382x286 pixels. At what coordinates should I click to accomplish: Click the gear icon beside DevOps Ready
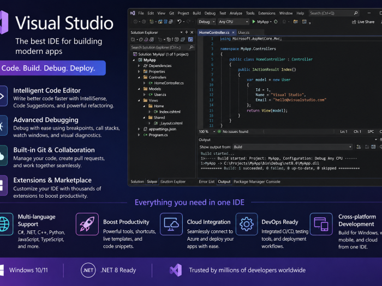247,224
